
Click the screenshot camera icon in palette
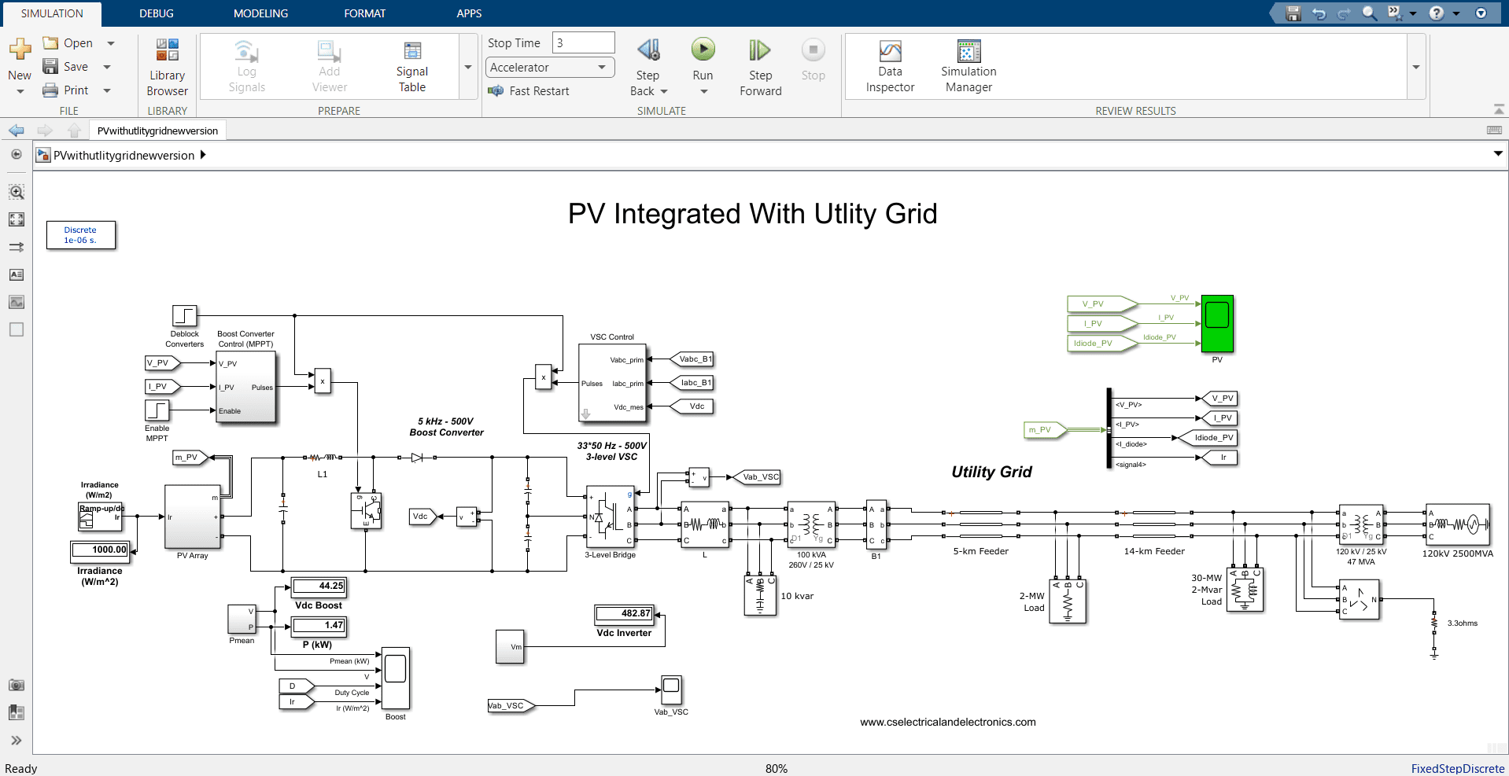coord(17,685)
